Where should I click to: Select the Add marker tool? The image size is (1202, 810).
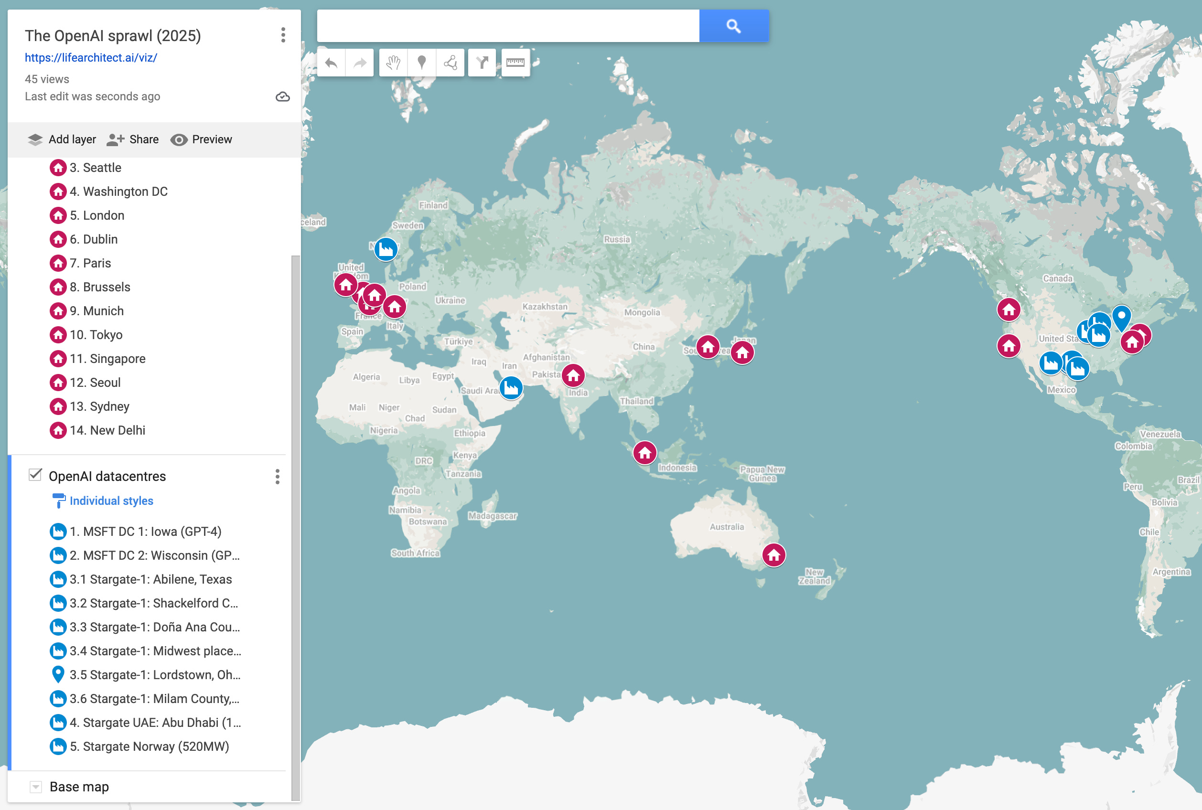click(x=422, y=63)
